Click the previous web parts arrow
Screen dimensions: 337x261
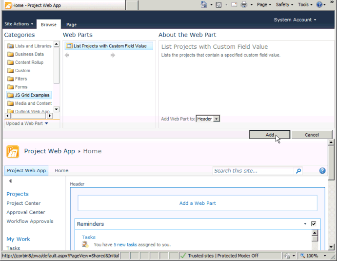(x=67, y=55)
